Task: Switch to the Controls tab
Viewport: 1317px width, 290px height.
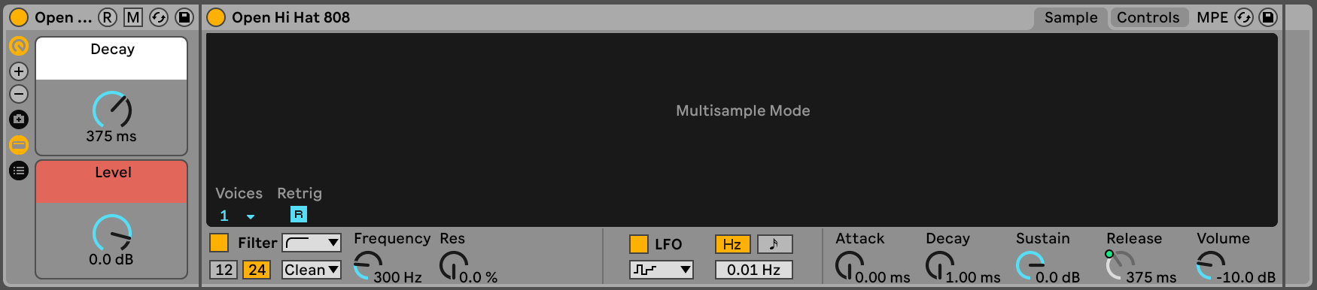Action: [x=1148, y=17]
